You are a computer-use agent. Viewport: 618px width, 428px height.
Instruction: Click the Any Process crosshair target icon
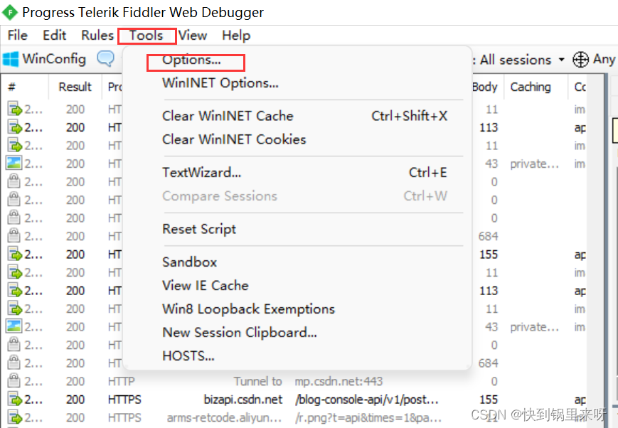580,60
